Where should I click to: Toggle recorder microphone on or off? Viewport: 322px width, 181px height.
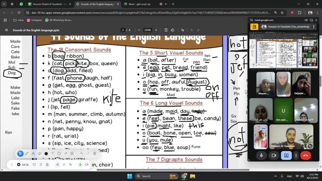click(x=80, y=165)
